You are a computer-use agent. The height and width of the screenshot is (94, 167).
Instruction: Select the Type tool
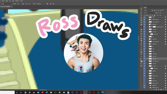(141, 45)
